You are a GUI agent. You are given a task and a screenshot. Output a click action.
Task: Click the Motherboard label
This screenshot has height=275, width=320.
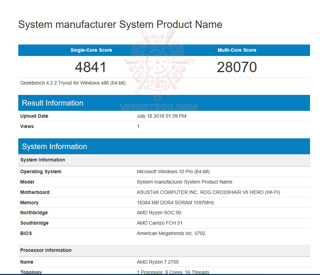pos(35,192)
